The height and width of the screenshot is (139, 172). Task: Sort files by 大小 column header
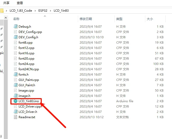[150, 19]
